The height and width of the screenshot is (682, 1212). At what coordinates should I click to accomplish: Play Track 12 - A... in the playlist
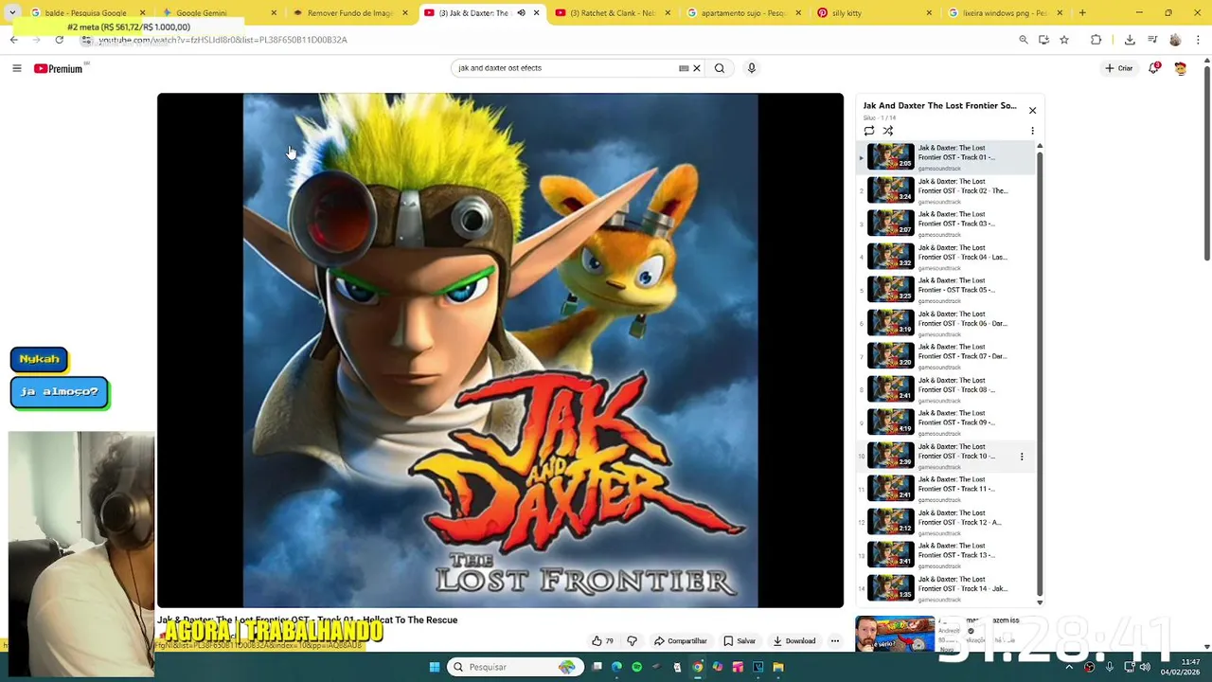click(x=947, y=522)
